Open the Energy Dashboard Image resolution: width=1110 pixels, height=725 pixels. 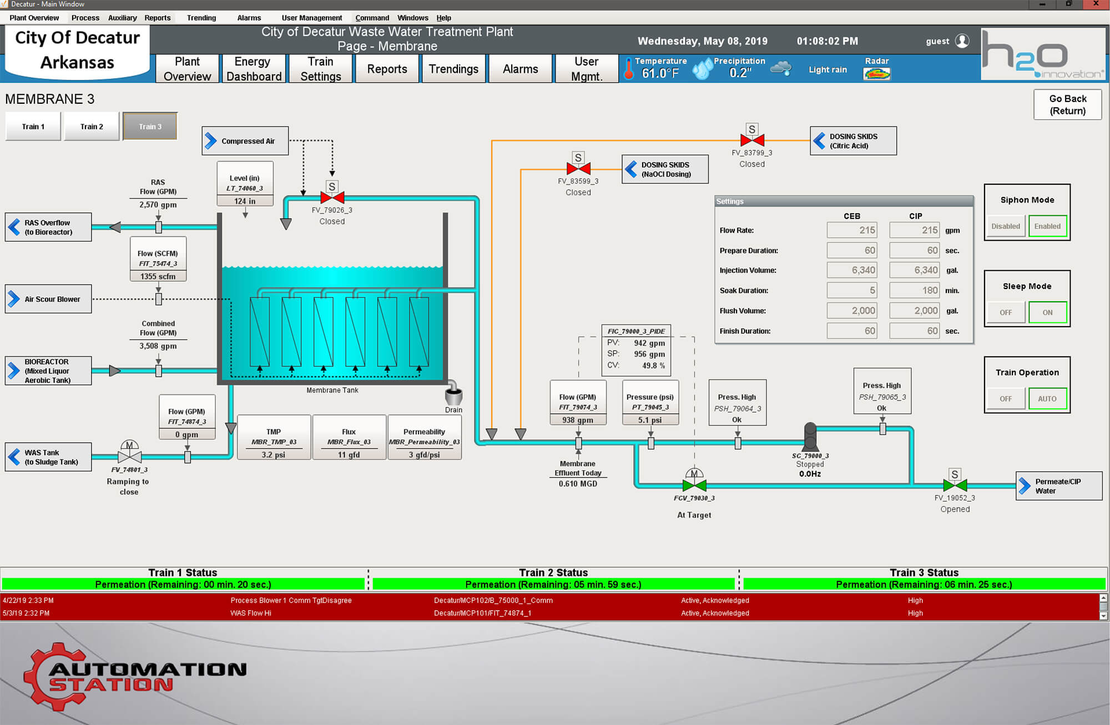tap(253, 68)
